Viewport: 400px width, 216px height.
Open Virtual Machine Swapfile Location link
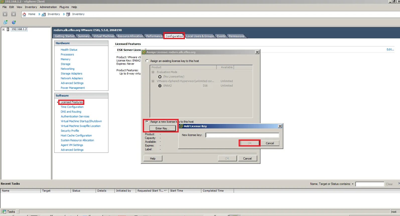(x=81, y=126)
